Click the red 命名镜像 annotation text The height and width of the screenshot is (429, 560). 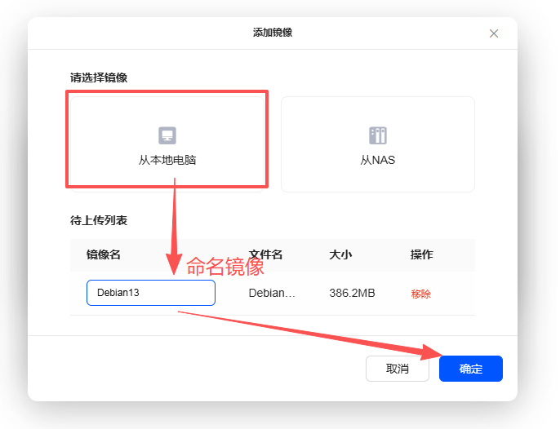click(x=225, y=267)
